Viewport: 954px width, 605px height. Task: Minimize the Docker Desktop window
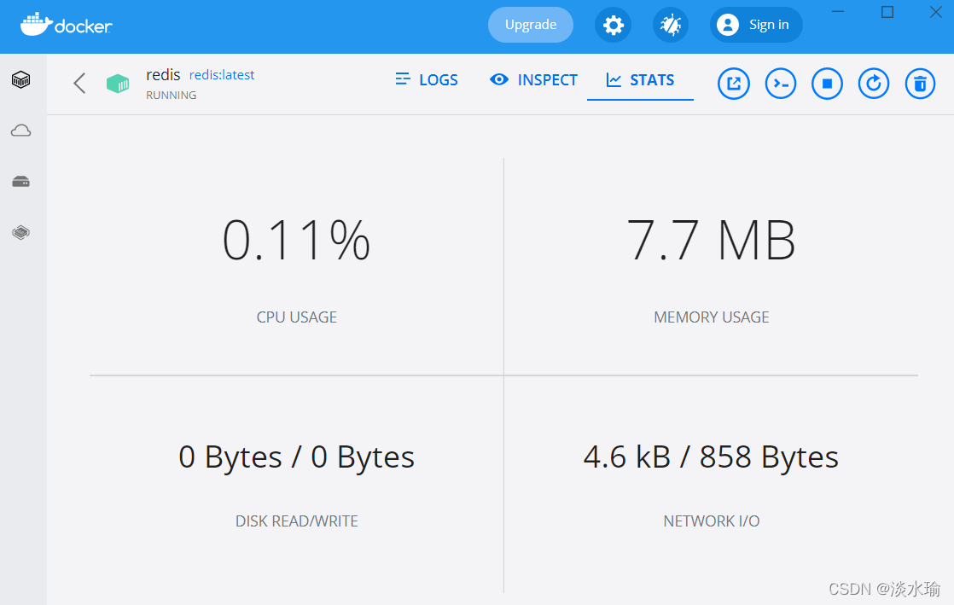pos(838,12)
